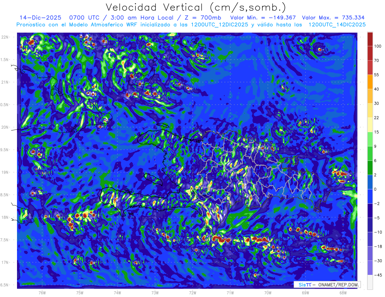Click the colorbar value 70
385x297 pixels.
tap(377, 61)
